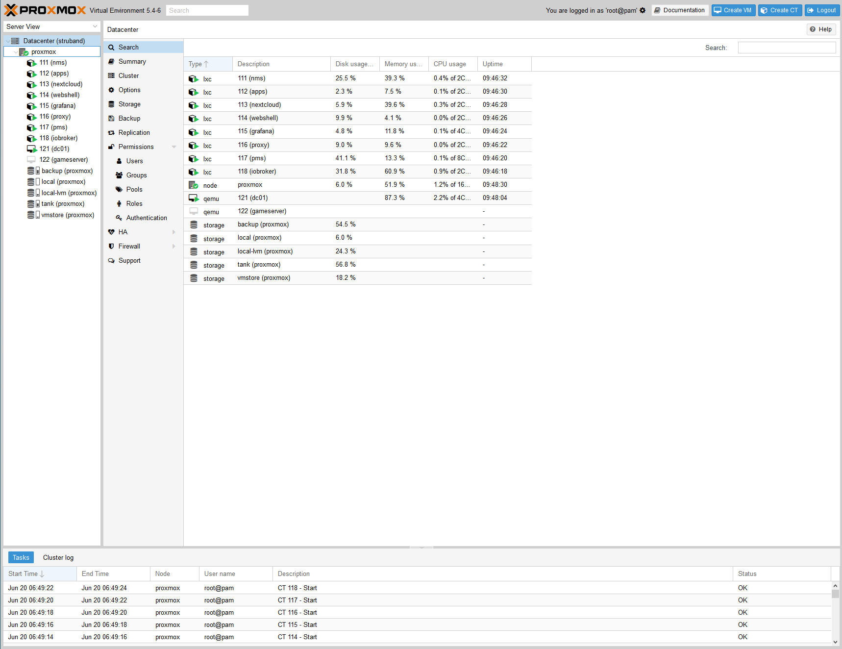Click the Storage database icon in menu
842x649 pixels.
coord(111,104)
